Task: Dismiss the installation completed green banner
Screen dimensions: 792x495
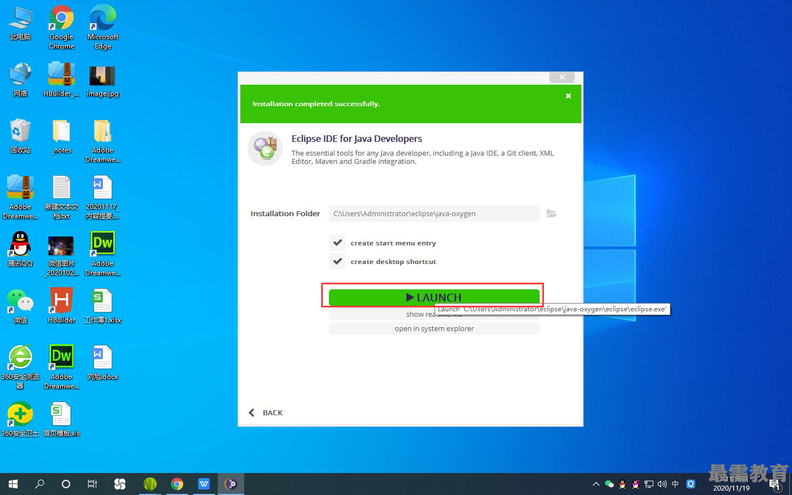Action: (x=568, y=96)
